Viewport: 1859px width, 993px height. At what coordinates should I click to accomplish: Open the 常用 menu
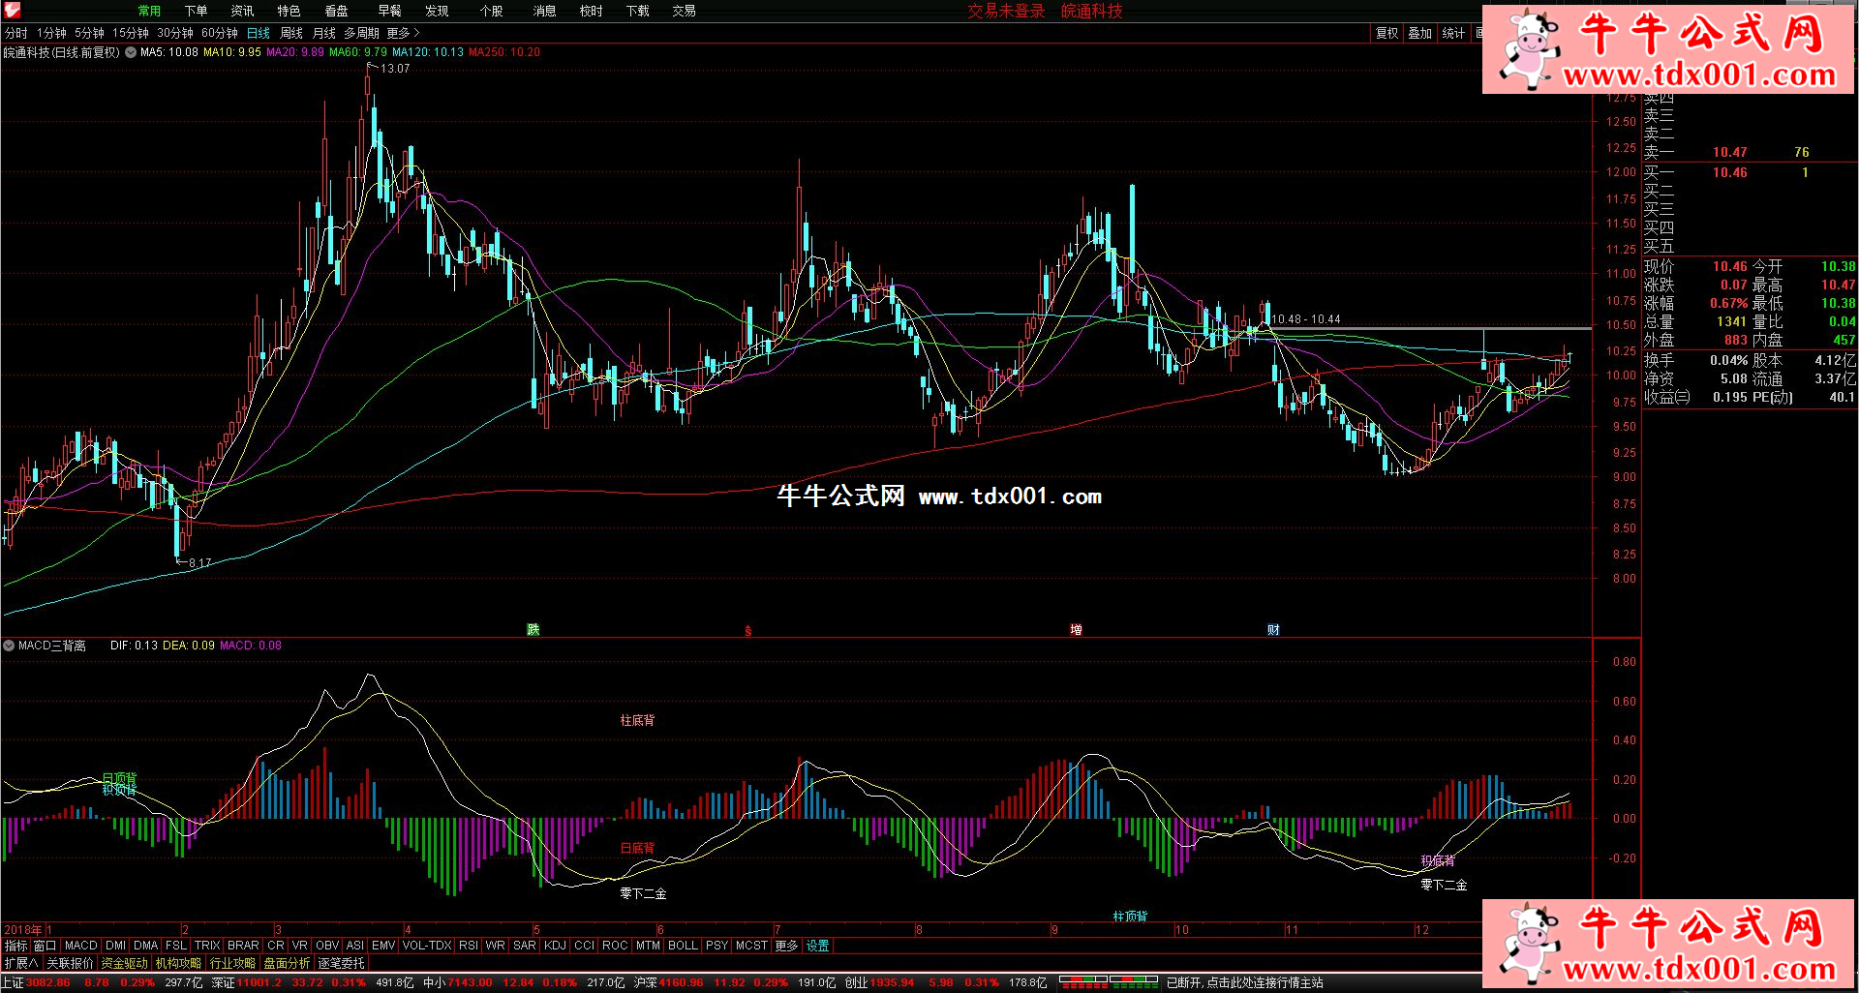pos(149,11)
